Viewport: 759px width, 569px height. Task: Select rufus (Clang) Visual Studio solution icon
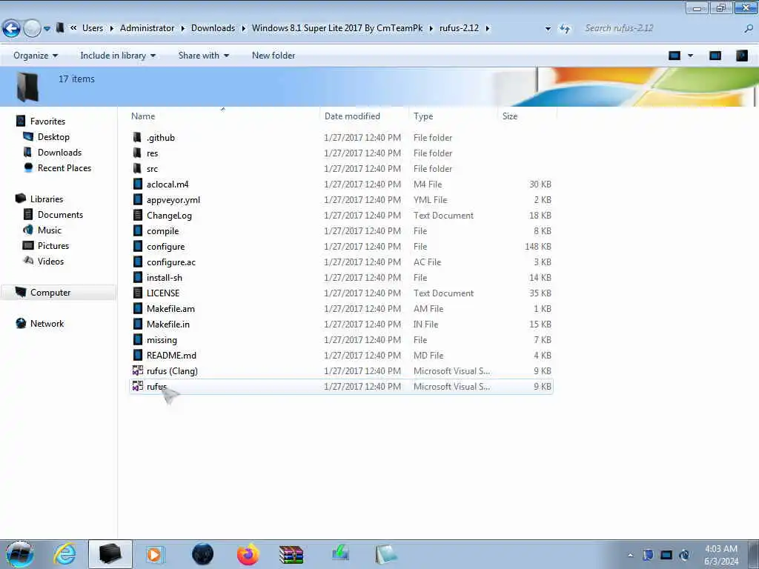pyautogui.click(x=137, y=370)
